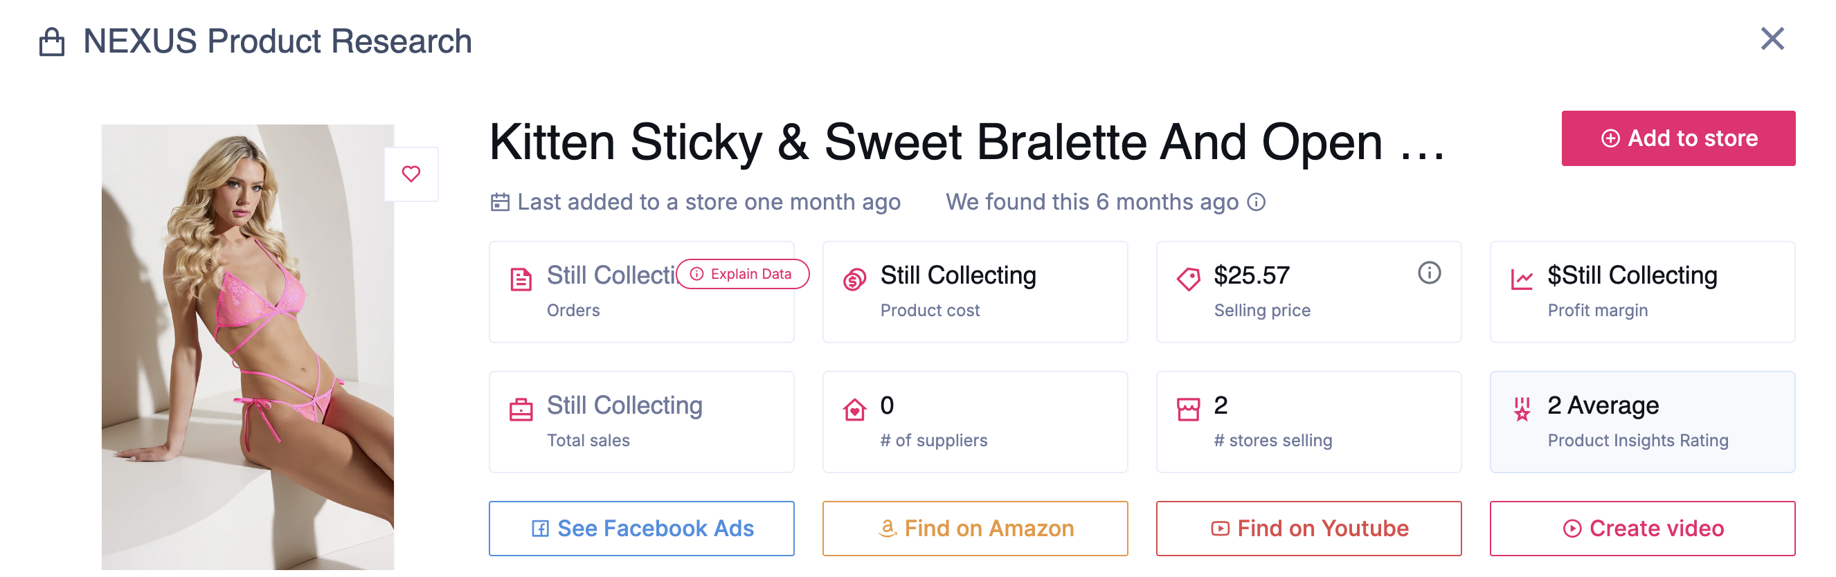This screenshot has width=1836, height=577.
Task: Click the Explain Data pill
Action: (742, 274)
